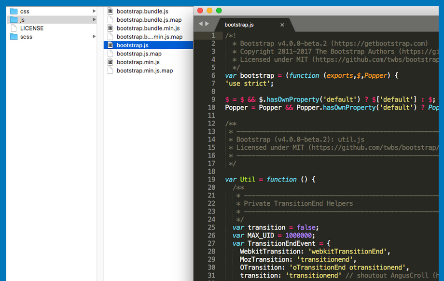Click the js folder icon
Viewport: 444px width, 281px height.
pyautogui.click(x=14, y=20)
